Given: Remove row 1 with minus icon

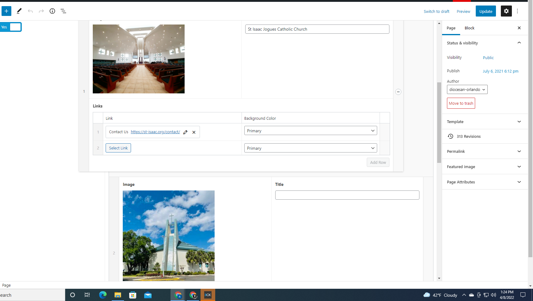Looking at the screenshot, I should coord(398,92).
